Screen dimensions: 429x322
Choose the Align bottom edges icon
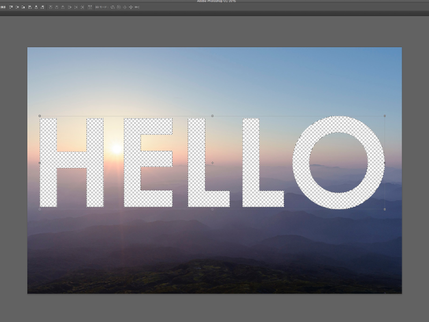[24, 7]
